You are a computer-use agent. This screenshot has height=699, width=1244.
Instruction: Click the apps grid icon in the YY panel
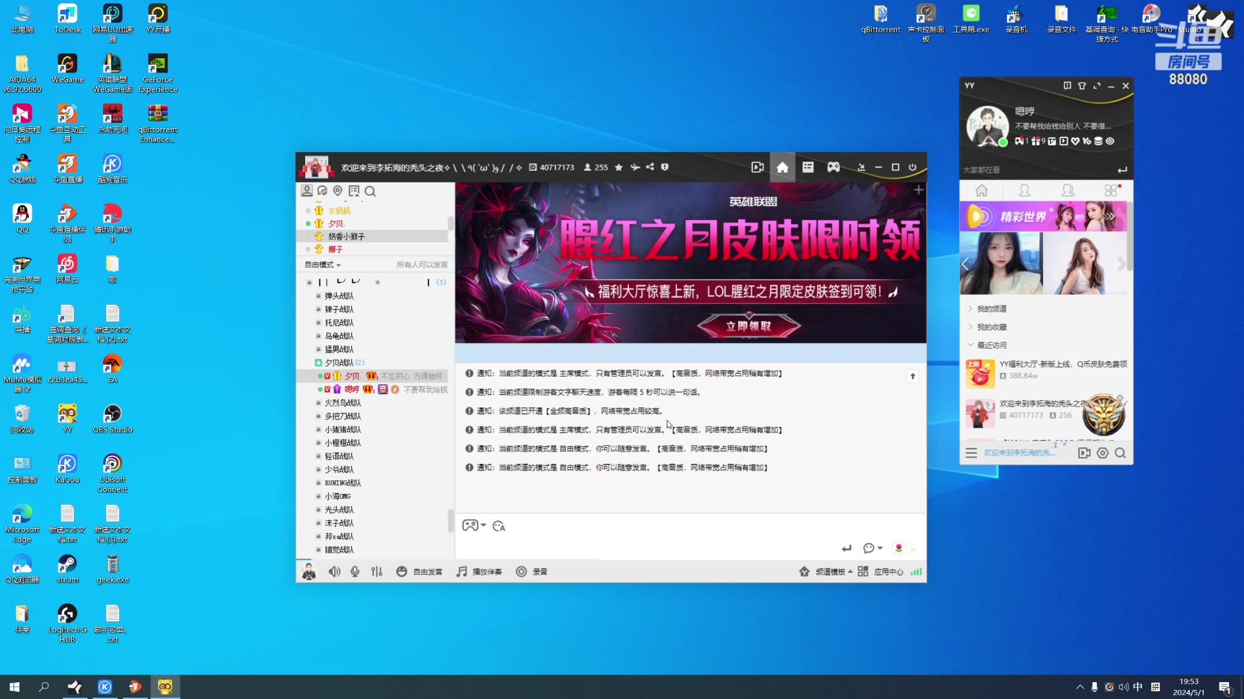pos(1111,190)
